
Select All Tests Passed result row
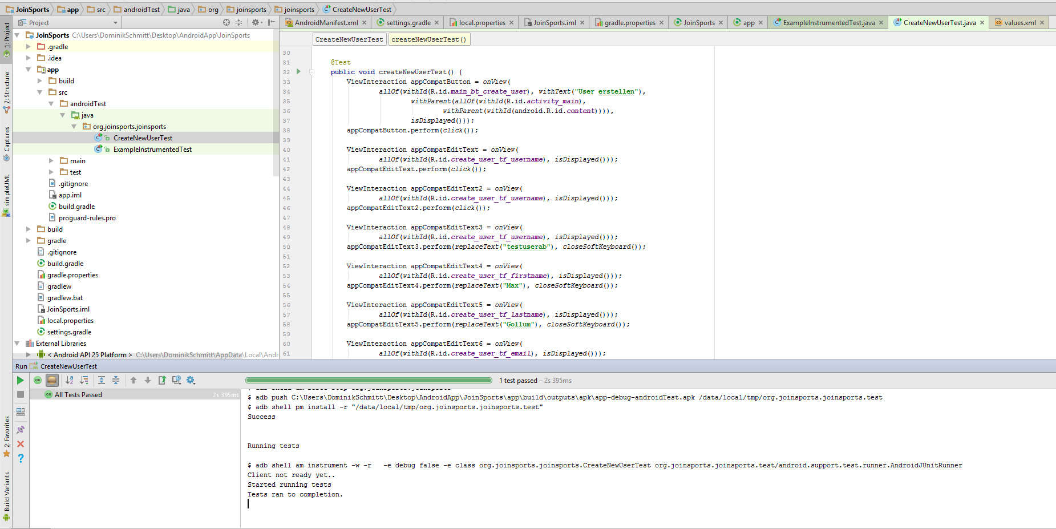(x=135, y=395)
